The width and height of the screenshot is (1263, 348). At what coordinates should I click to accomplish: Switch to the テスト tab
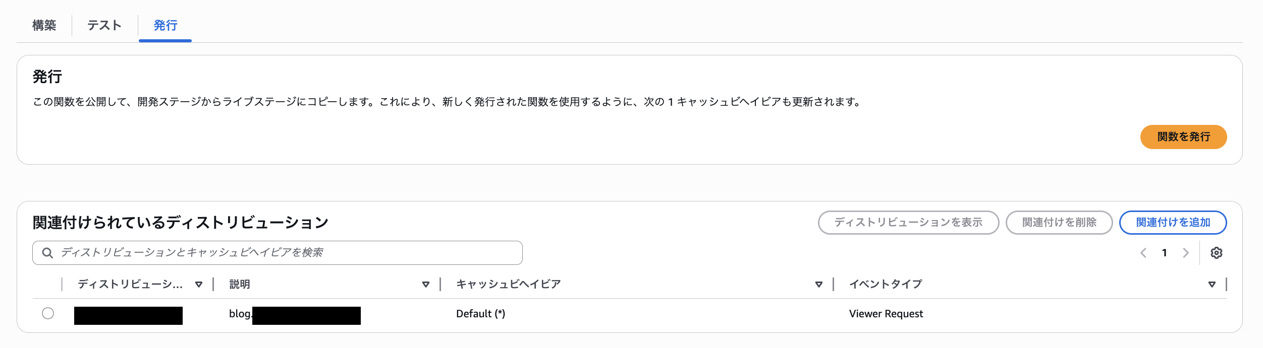point(104,25)
